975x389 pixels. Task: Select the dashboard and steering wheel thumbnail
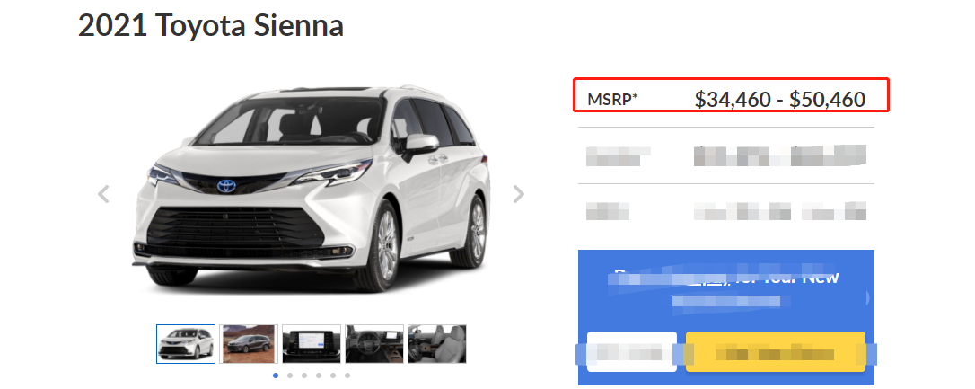[x=374, y=343]
